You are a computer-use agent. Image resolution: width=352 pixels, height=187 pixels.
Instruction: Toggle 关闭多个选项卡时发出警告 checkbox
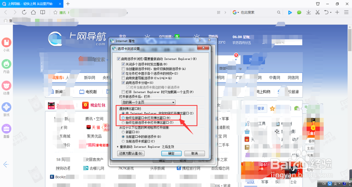123,64
